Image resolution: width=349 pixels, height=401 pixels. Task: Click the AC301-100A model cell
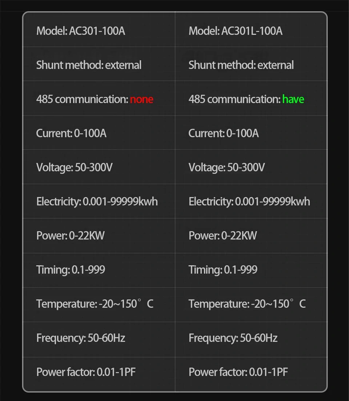[x=81, y=31]
